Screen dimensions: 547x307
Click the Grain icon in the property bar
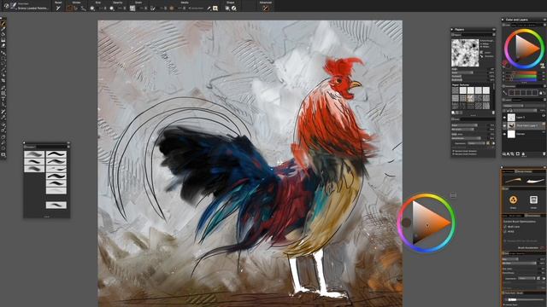pyautogui.click(x=132, y=8)
